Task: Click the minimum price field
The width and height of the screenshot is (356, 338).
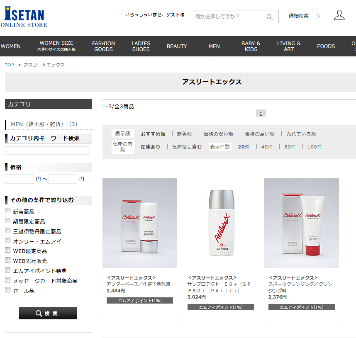Action: click(20, 179)
